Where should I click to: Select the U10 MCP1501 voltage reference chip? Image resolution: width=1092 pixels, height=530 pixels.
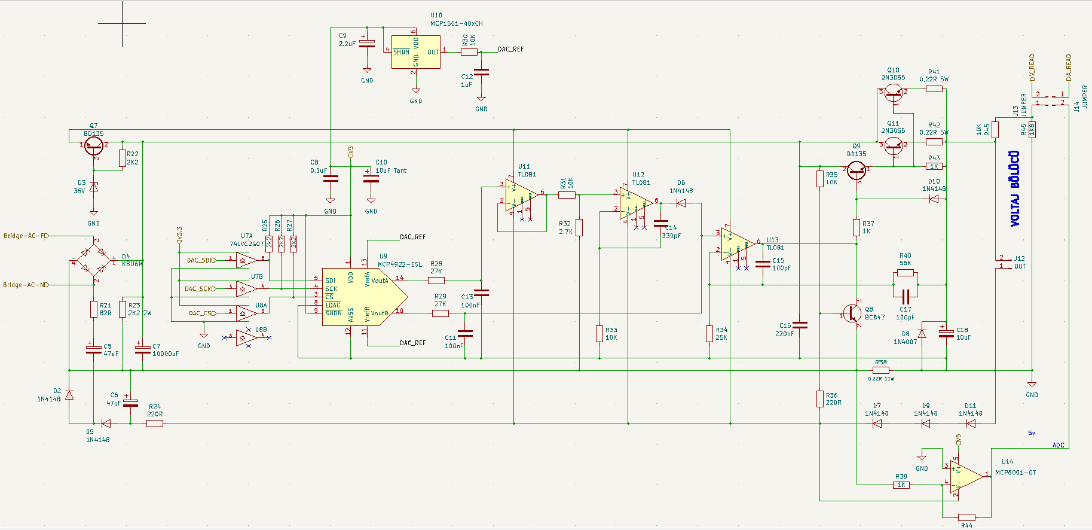click(x=416, y=52)
